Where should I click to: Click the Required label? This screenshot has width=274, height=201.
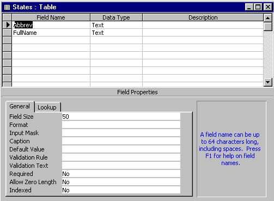[x=21, y=174]
